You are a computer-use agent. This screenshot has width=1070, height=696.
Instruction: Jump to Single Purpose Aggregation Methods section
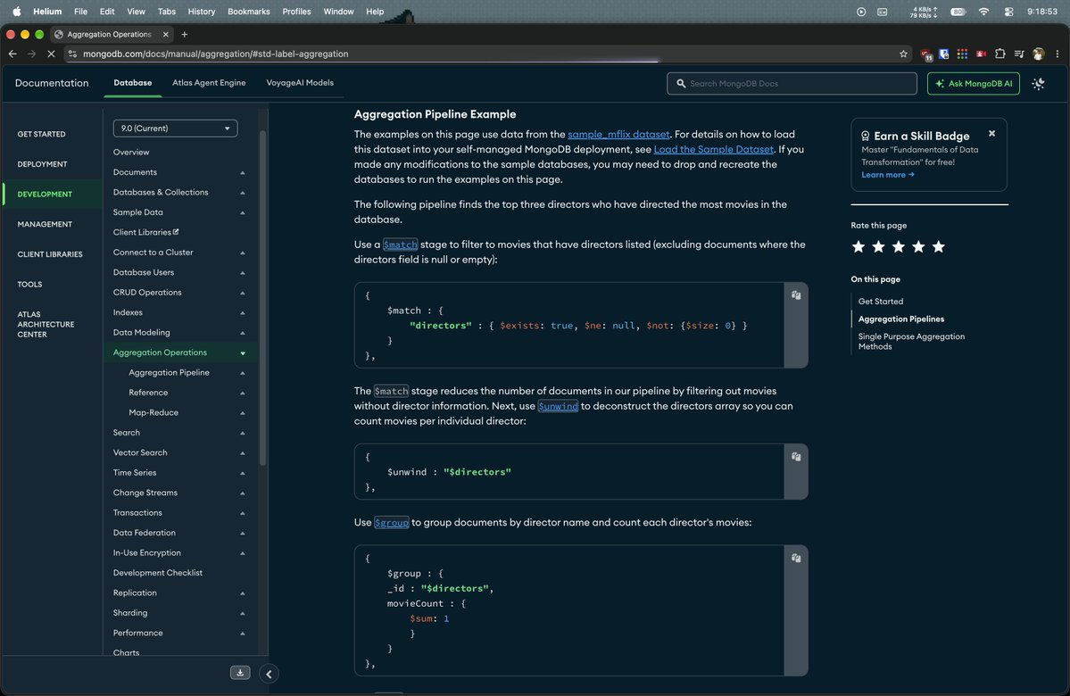click(911, 341)
